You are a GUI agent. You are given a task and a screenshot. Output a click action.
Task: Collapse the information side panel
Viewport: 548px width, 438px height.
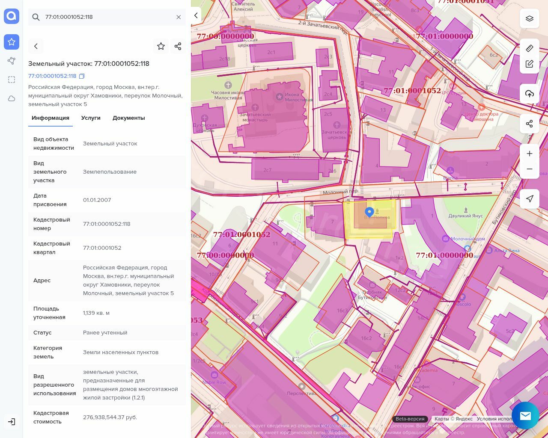coord(196,16)
